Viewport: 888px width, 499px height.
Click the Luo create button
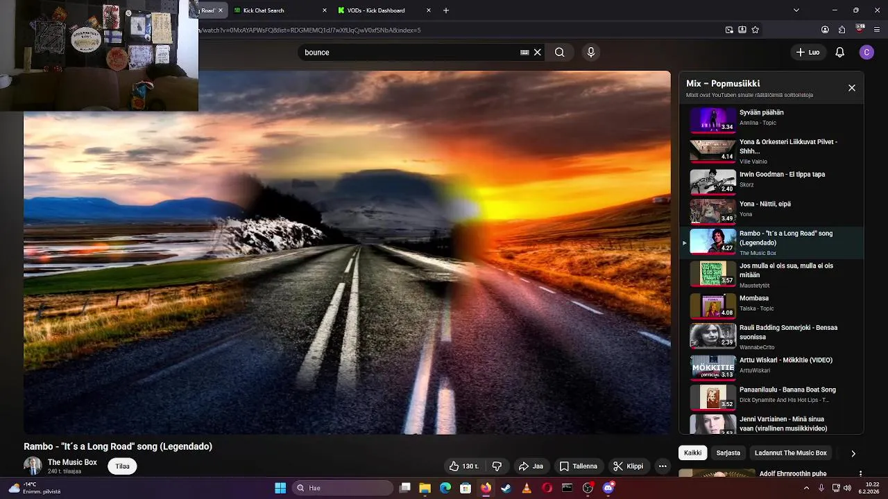pyautogui.click(x=808, y=52)
